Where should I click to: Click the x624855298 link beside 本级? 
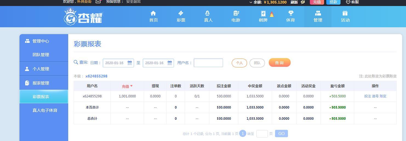(96, 76)
